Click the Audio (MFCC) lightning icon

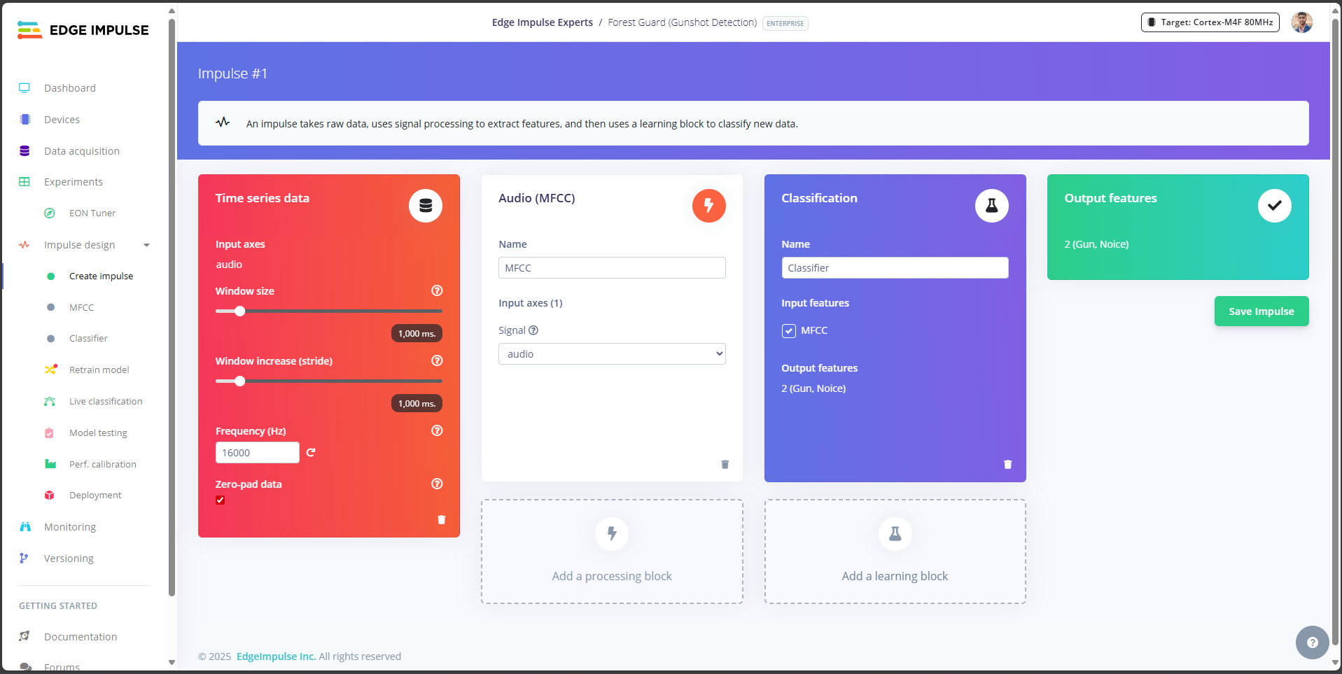pyautogui.click(x=709, y=206)
